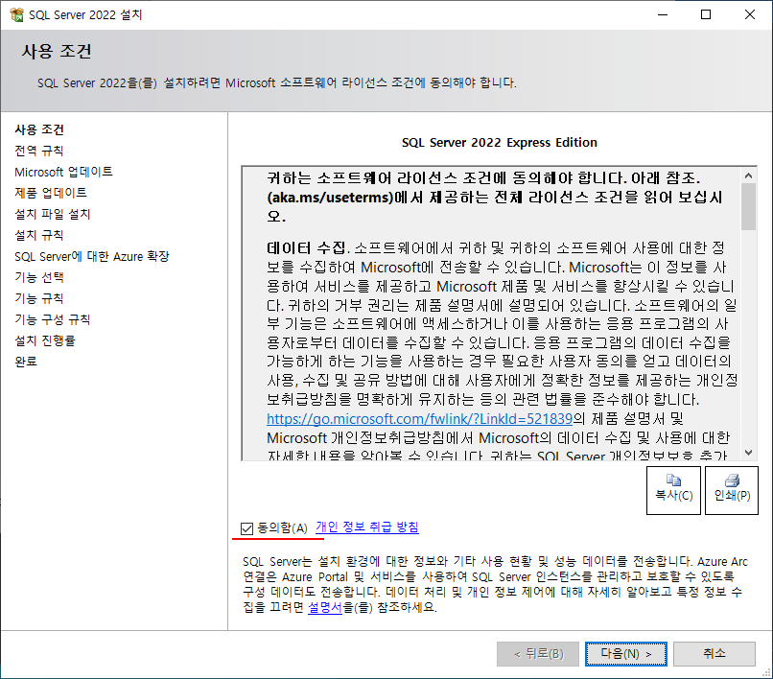Maximize the SQL Server 2022 setup window
Viewport: 773px width, 679px height.
(x=706, y=14)
